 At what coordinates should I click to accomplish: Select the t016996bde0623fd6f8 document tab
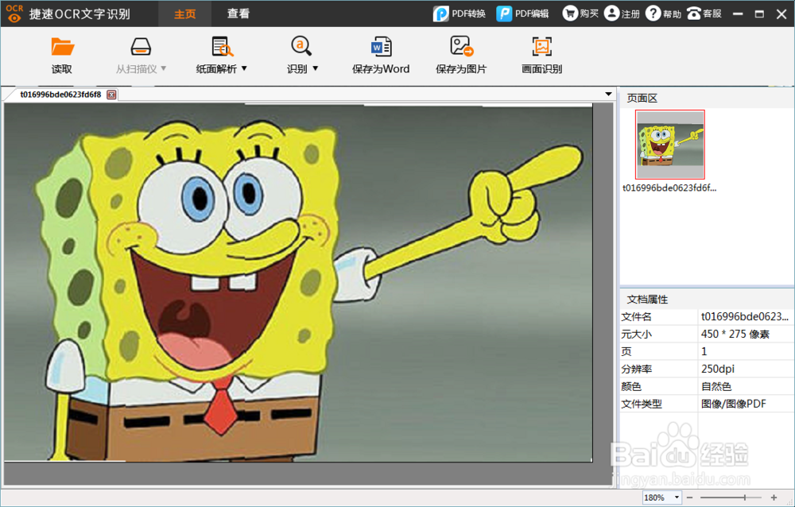[x=60, y=95]
